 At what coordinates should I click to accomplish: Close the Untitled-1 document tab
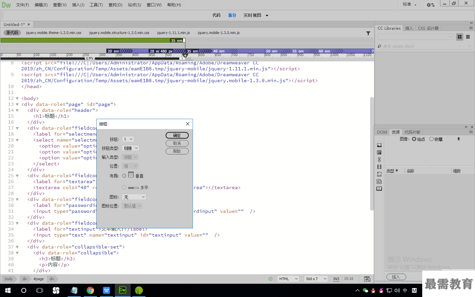[29, 24]
